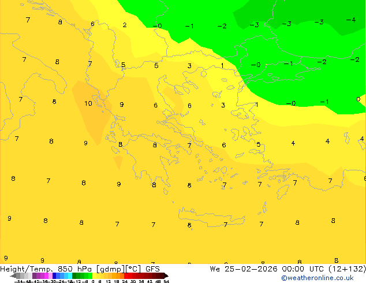Image resolution: width=366 pixels, height=283 pixels.
Task: Click the '30' label under color scale
Action: coord(133,282)
